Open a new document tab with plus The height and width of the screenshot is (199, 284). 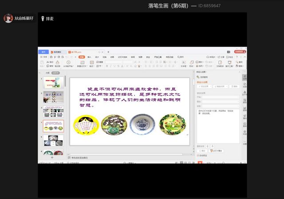[108, 52]
